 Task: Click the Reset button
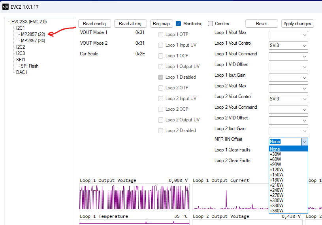point(262,24)
